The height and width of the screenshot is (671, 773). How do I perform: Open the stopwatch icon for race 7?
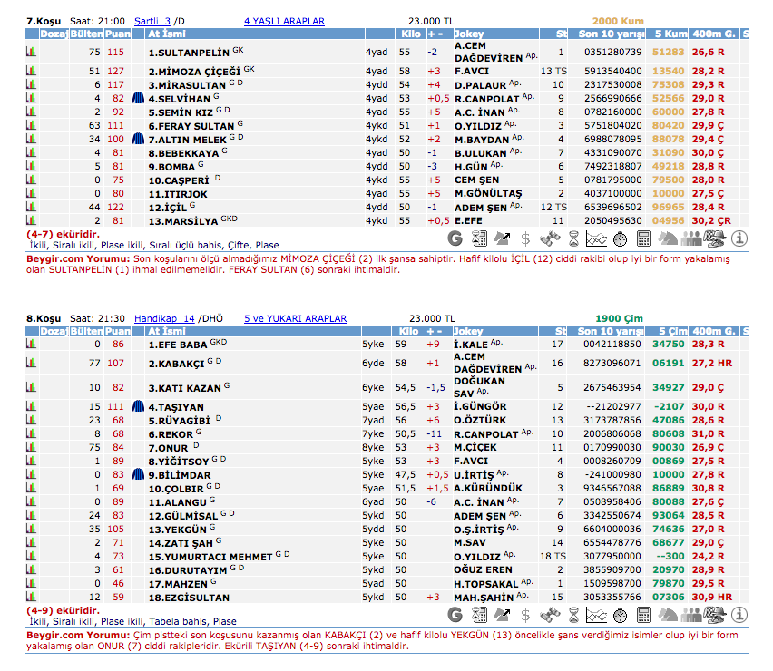621,239
